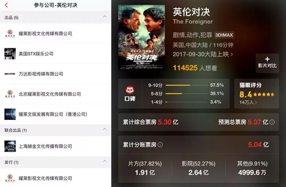Open The Foreigner movie poster
The height and width of the screenshot is (187, 286).
coord(142,37)
